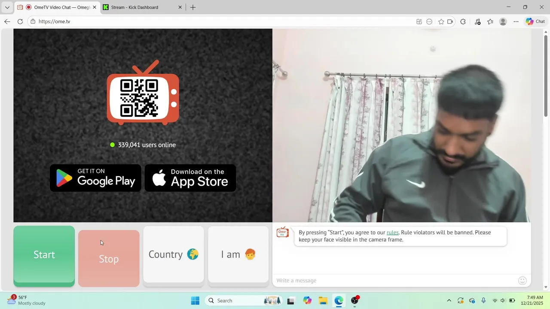Go back to the previous page

click(x=7, y=21)
